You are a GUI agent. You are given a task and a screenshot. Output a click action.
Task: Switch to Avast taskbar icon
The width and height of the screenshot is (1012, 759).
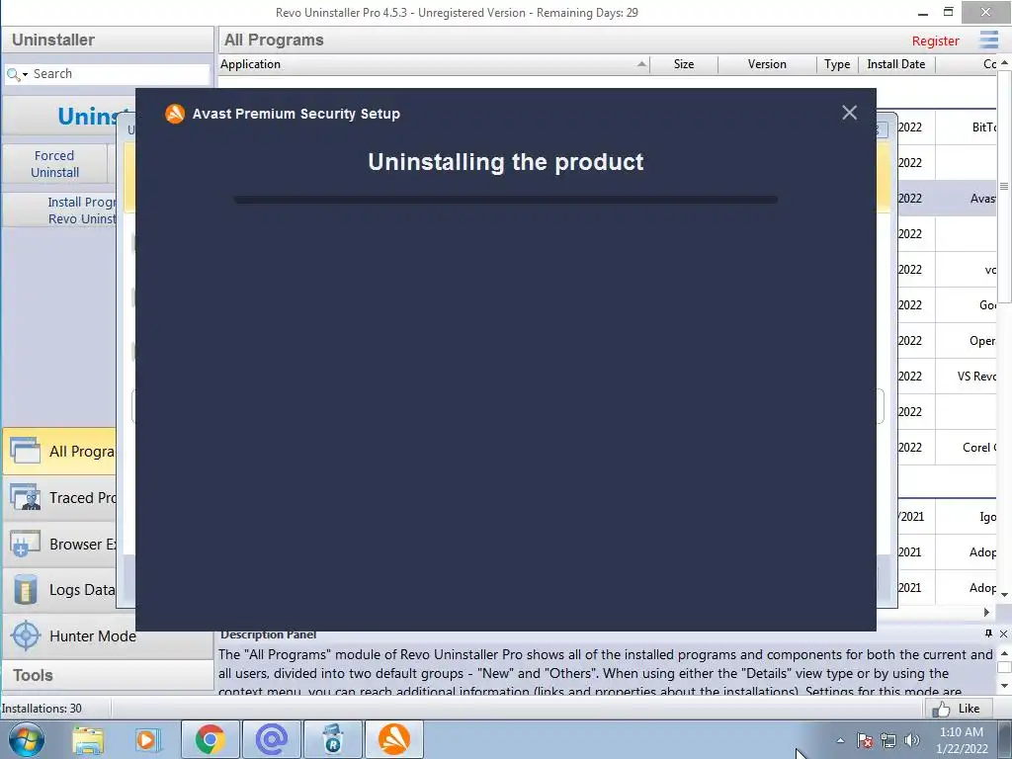pos(393,739)
